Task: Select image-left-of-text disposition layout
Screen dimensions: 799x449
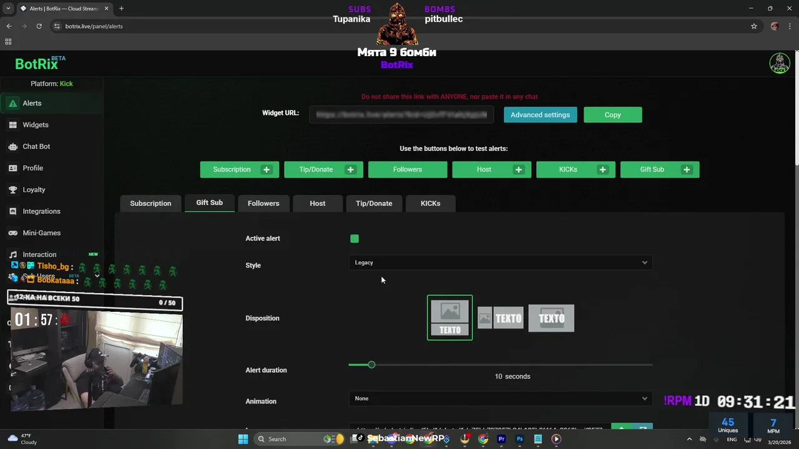Action: click(501, 318)
